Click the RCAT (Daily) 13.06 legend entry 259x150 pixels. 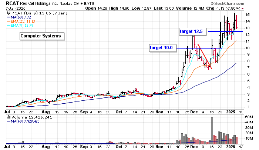pos(39,13)
